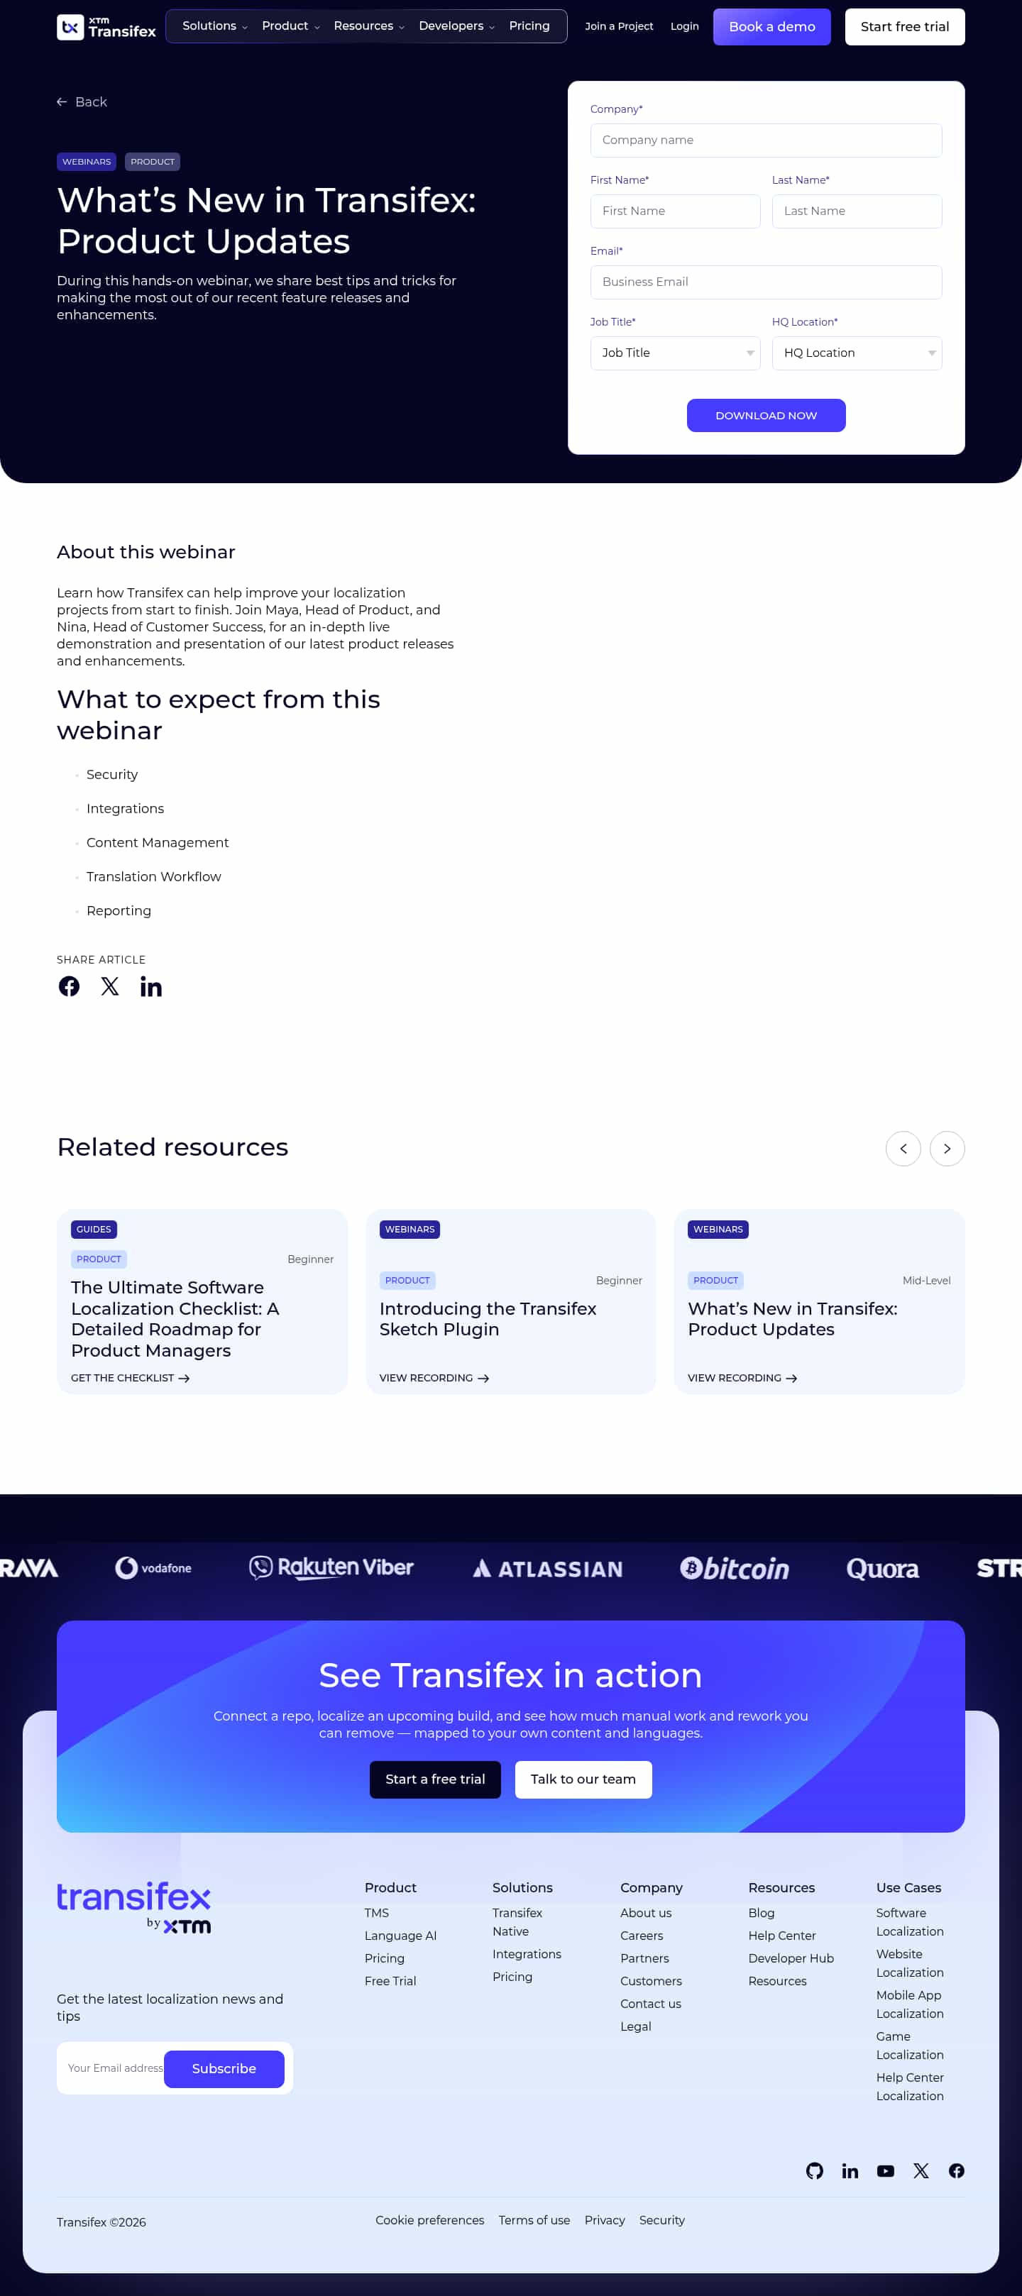1022x2296 pixels.
Task: Click the Atlassian logo
Action: pyautogui.click(x=546, y=1568)
